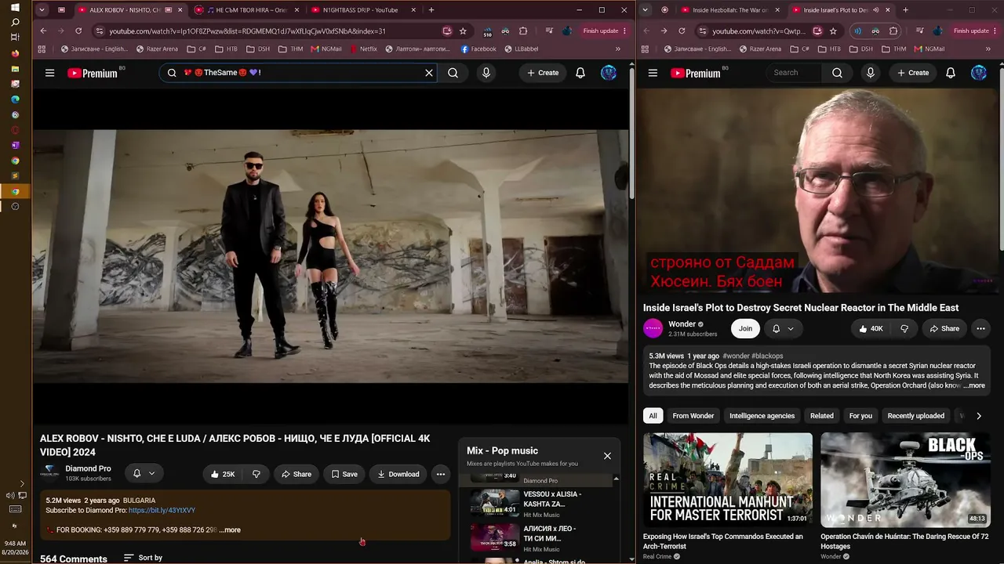
Task: Share the Alex Robov video
Action: coord(296,474)
